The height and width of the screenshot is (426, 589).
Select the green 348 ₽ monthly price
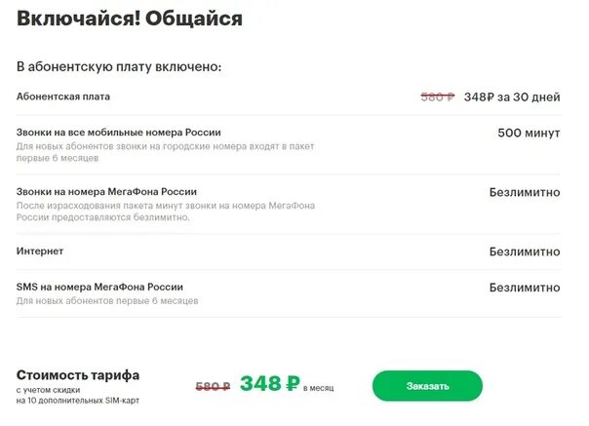(x=270, y=383)
